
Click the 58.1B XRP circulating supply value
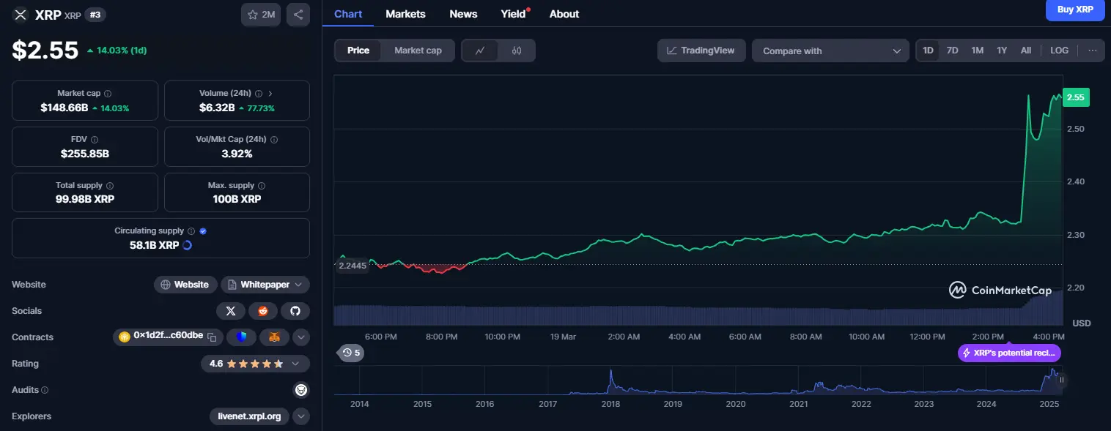(x=154, y=245)
